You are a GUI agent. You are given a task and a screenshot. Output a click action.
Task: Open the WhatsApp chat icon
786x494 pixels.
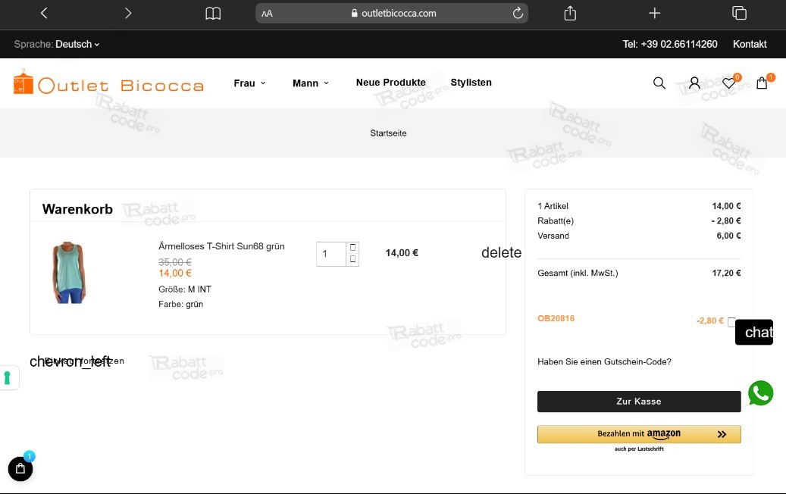coord(760,393)
